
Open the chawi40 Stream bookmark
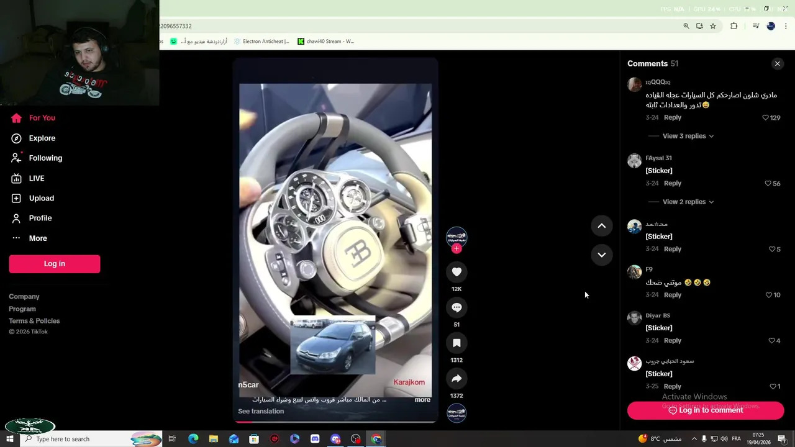tap(325, 42)
